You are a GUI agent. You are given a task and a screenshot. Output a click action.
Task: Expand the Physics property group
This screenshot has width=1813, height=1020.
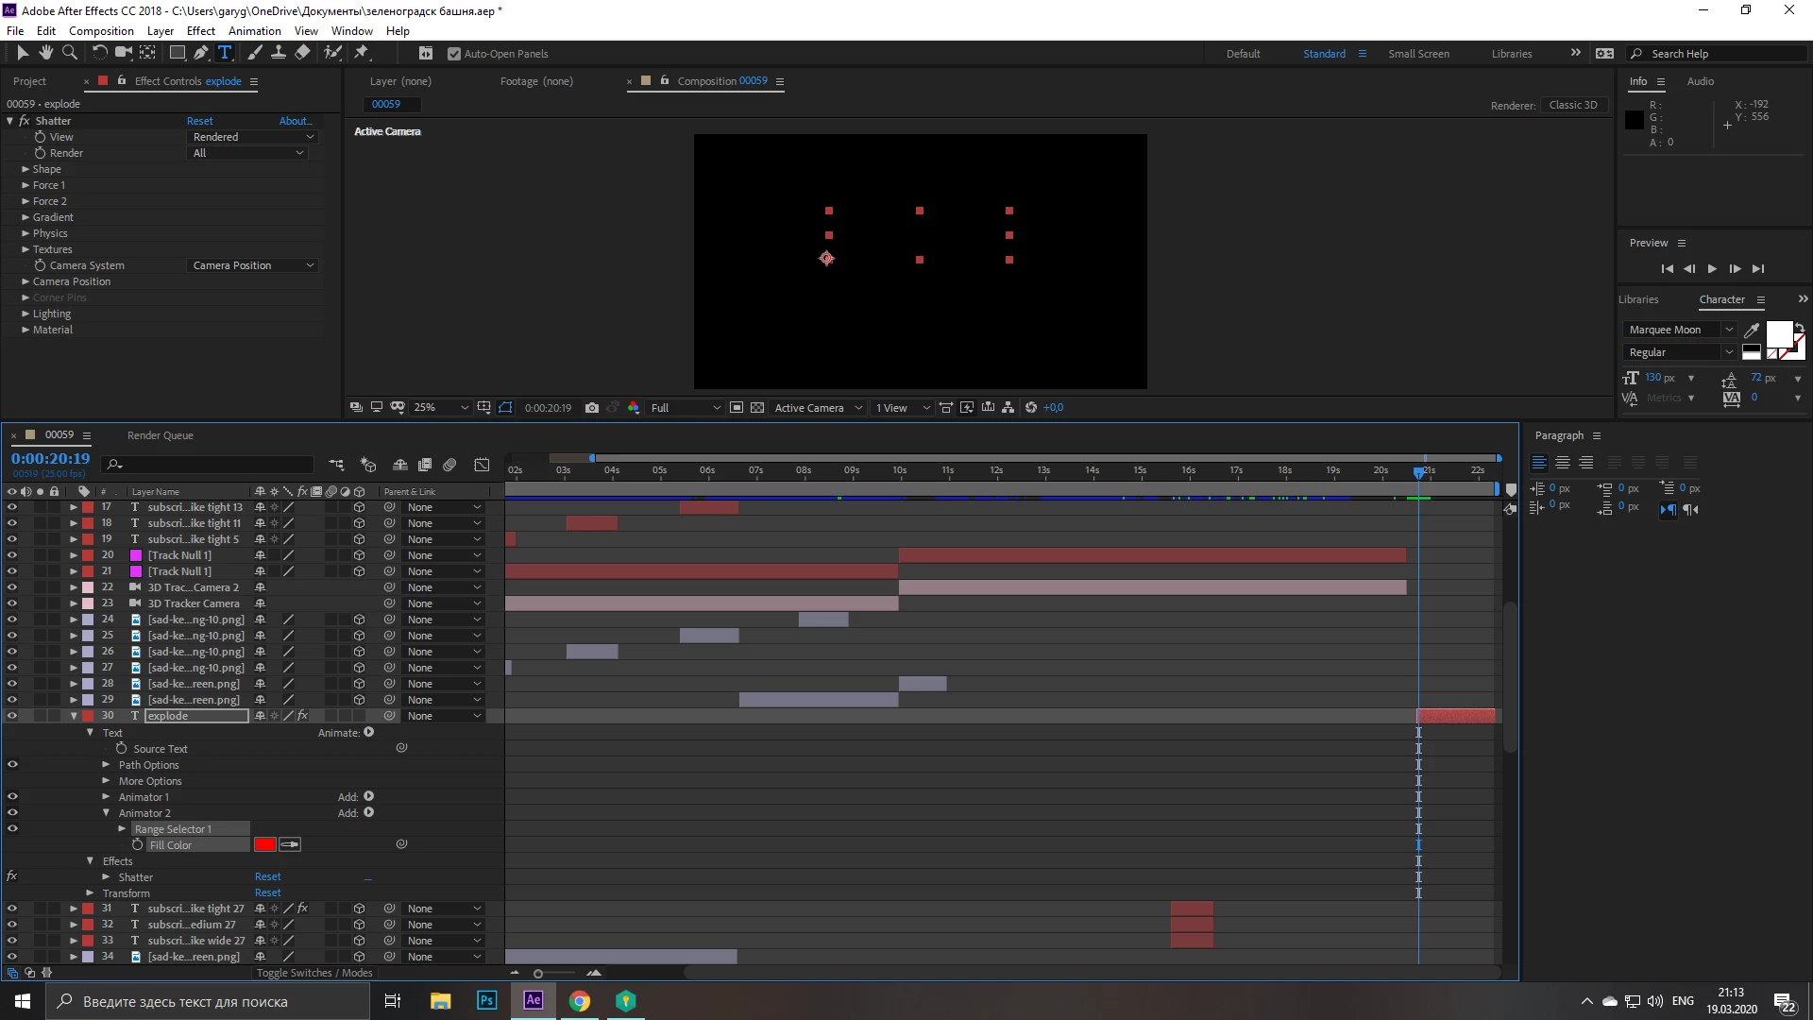[25, 233]
